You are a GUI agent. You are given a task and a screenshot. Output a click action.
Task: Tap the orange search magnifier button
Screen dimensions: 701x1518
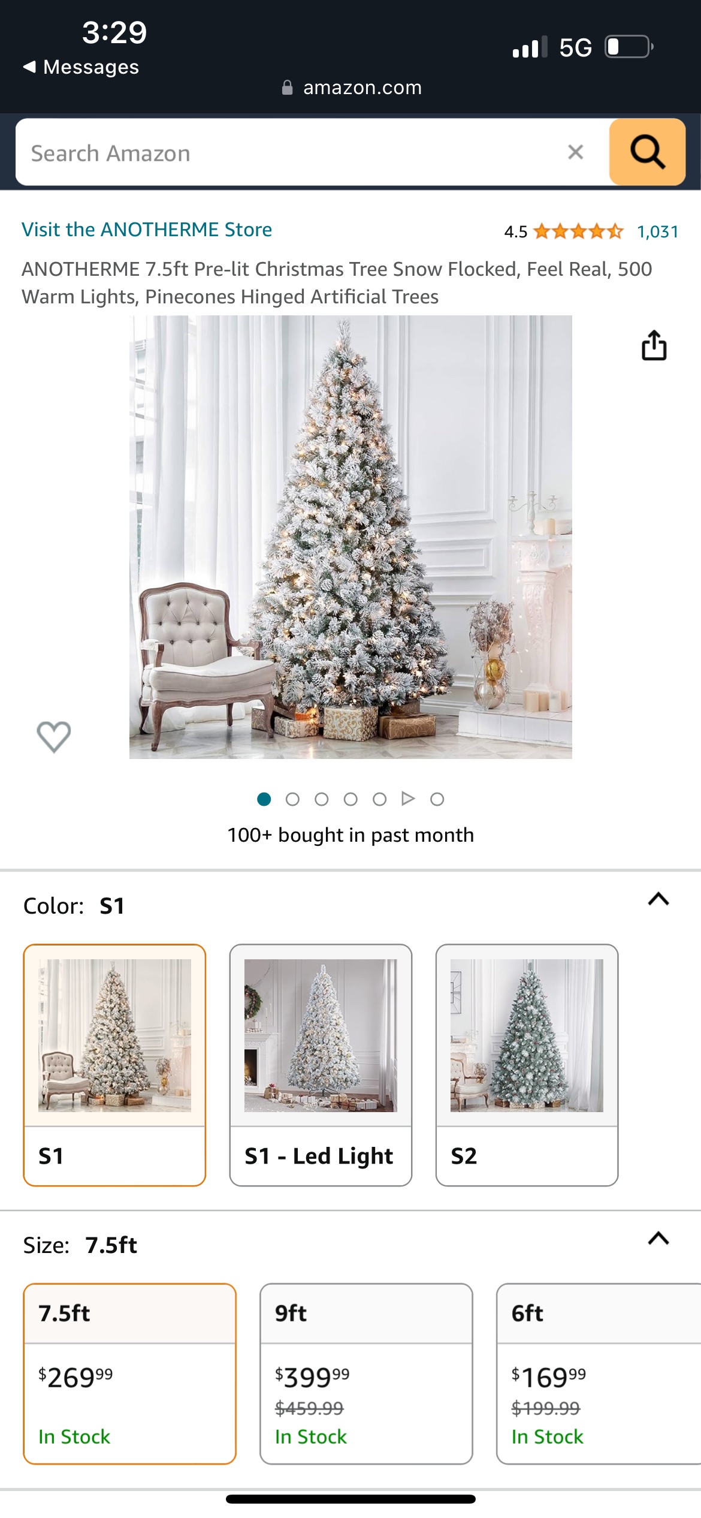point(647,152)
